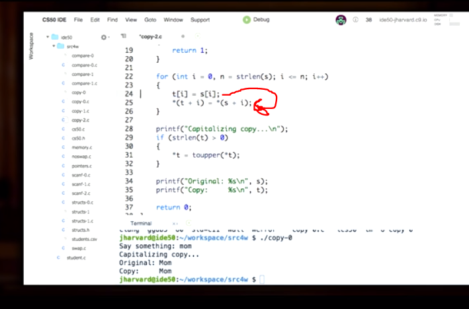Click the C file icon for compare-0.c
The width and height of the screenshot is (469, 309).
[64, 65]
